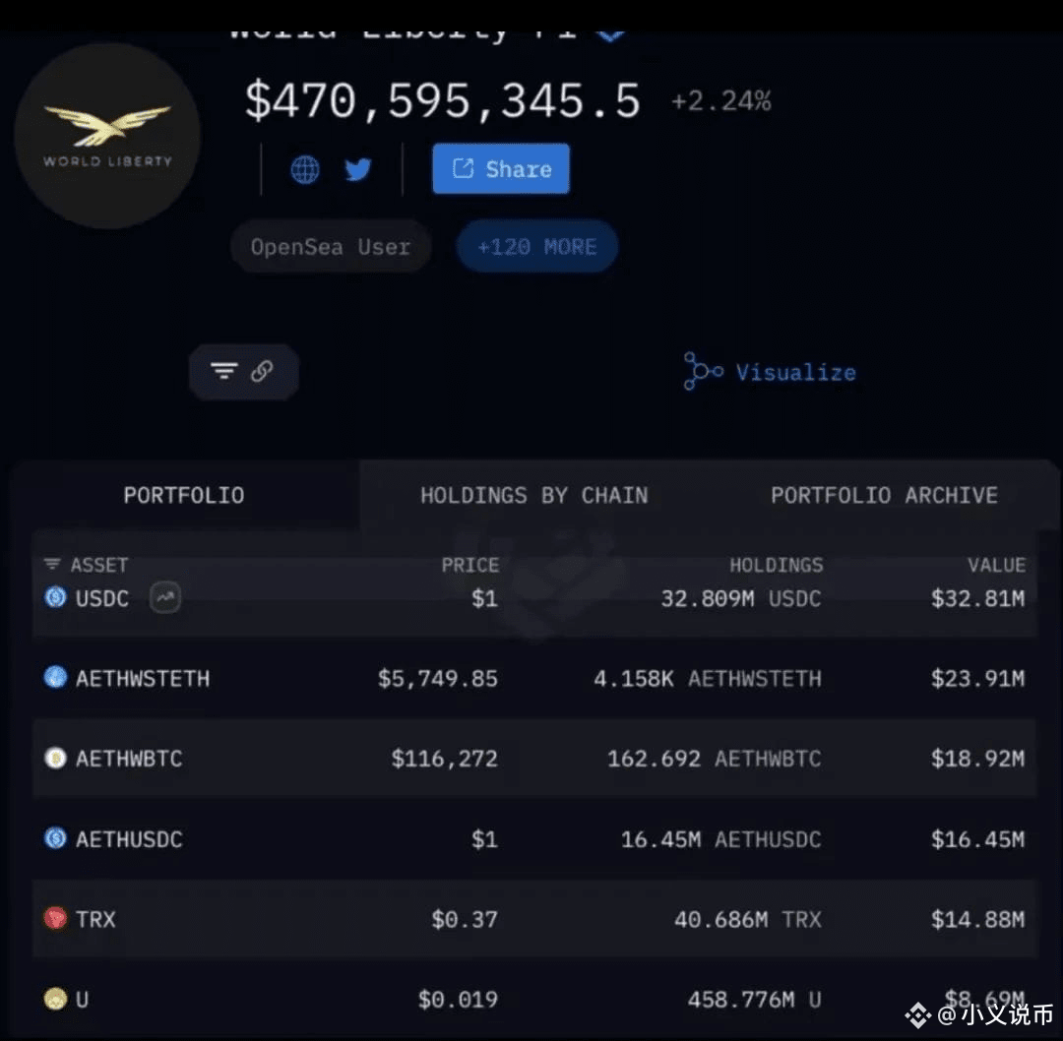Open the website globe icon
Screen dimensions: 1063x1041
(305, 169)
